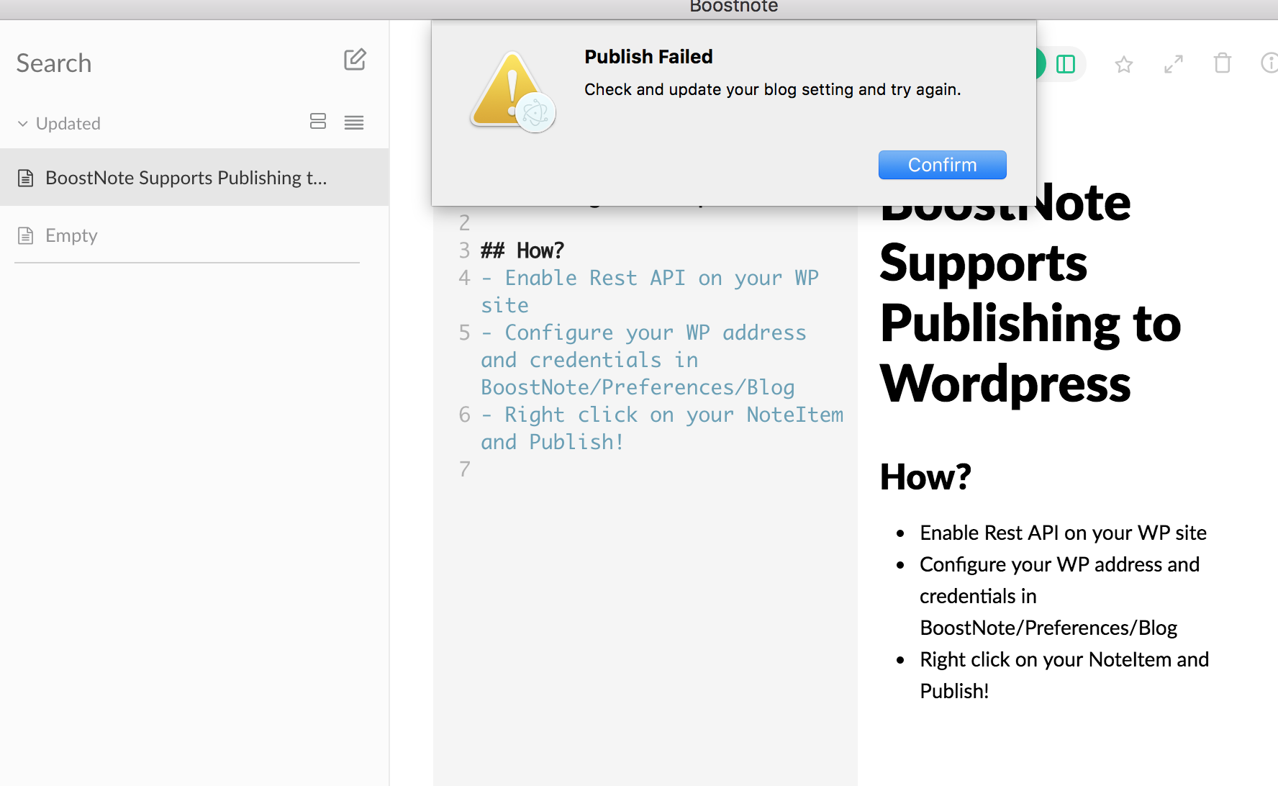Viewport: 1278px width, 786px height.
Task: Move the note to trash
Action: click(x=1223, y=63)
